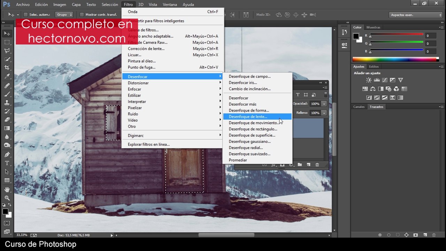The height and width of the screenshot is (251, 446).
Task: Select the Eyedropper tool
Action: 7,76
